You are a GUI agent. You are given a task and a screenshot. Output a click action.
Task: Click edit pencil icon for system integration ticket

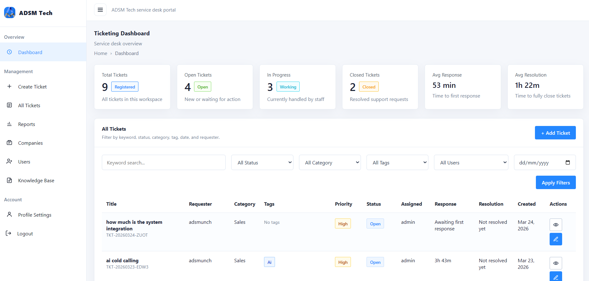coord(556,239)
